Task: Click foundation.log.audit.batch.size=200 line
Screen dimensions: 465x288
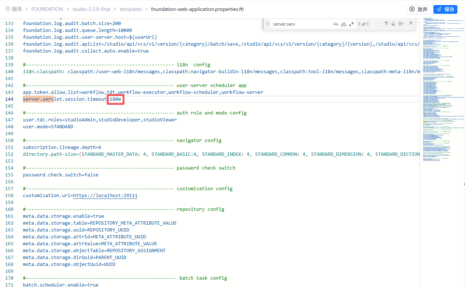Action: (72, 24)
